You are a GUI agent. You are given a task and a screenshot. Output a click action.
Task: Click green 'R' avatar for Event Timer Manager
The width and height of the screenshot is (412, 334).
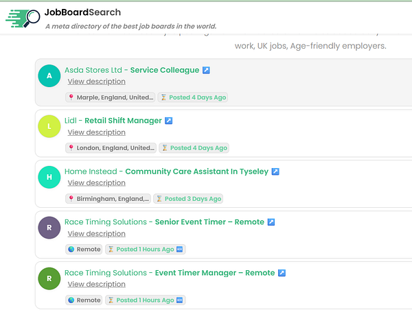(x=49, y=278)
